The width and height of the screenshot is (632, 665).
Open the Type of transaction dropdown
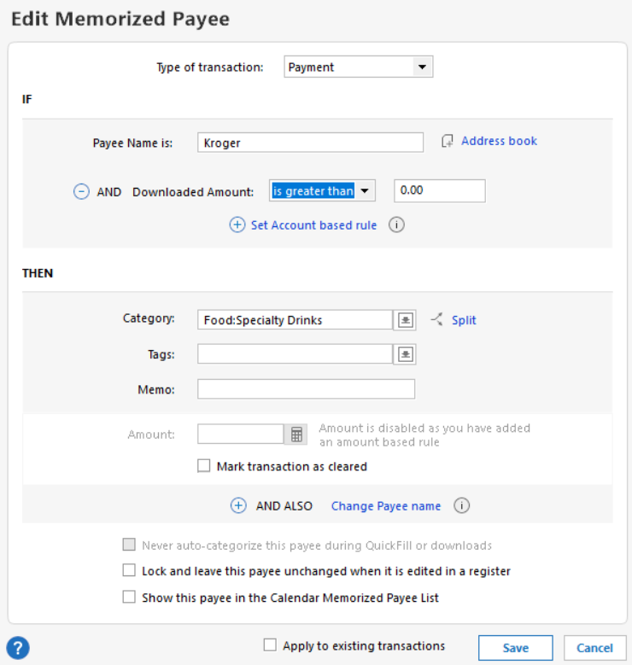click(x=422, y=67)
